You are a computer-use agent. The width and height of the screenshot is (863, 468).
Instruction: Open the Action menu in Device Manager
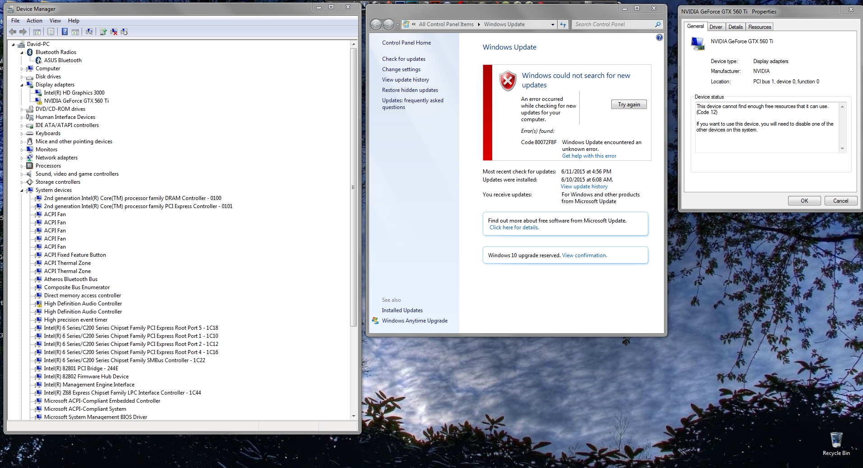(x=34, y=21)
